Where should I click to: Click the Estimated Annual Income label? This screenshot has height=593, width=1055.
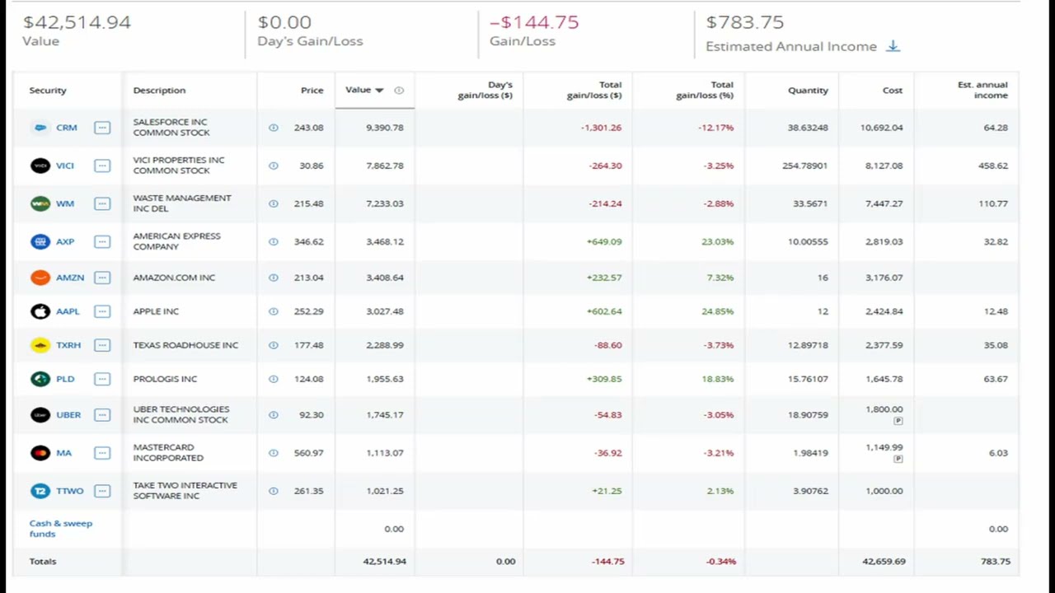(x=791, y=46)
